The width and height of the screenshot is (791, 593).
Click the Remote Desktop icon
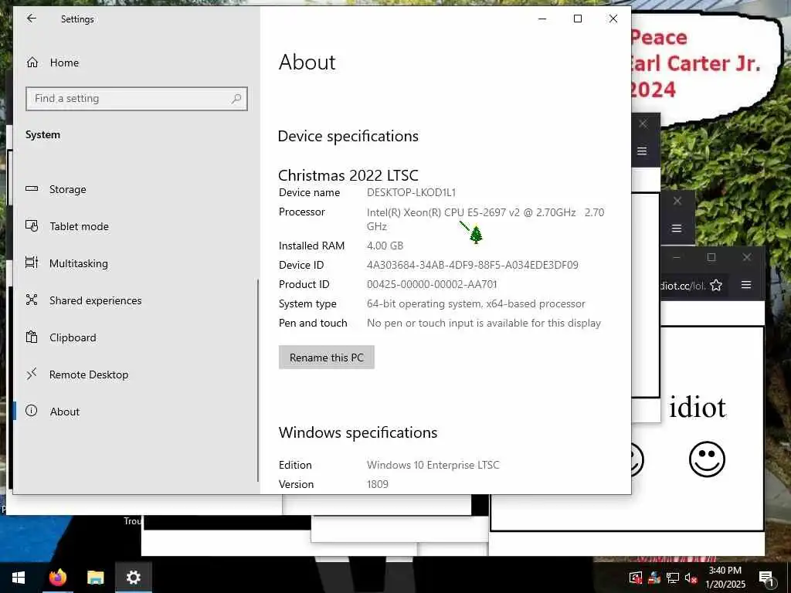[32, 374]
